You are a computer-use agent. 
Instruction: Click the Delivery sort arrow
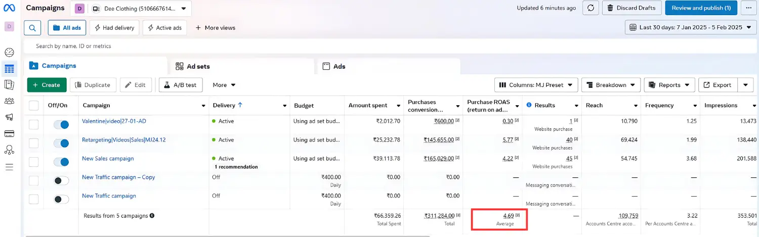(240, 105)
